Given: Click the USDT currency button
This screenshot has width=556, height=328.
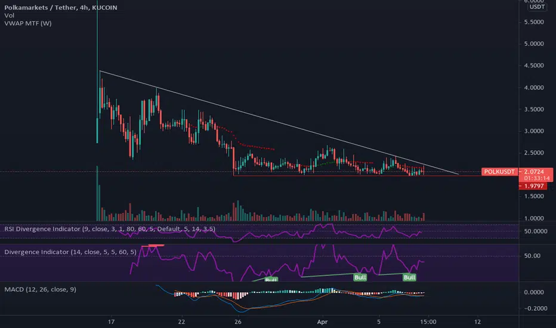Looking at the screenshot, I should pyautogui.click(x=537, y=7).
